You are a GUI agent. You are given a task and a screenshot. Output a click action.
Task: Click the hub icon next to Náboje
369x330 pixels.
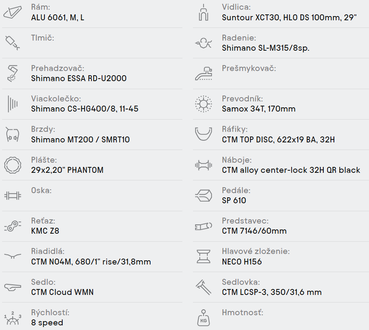pos(204,165)
